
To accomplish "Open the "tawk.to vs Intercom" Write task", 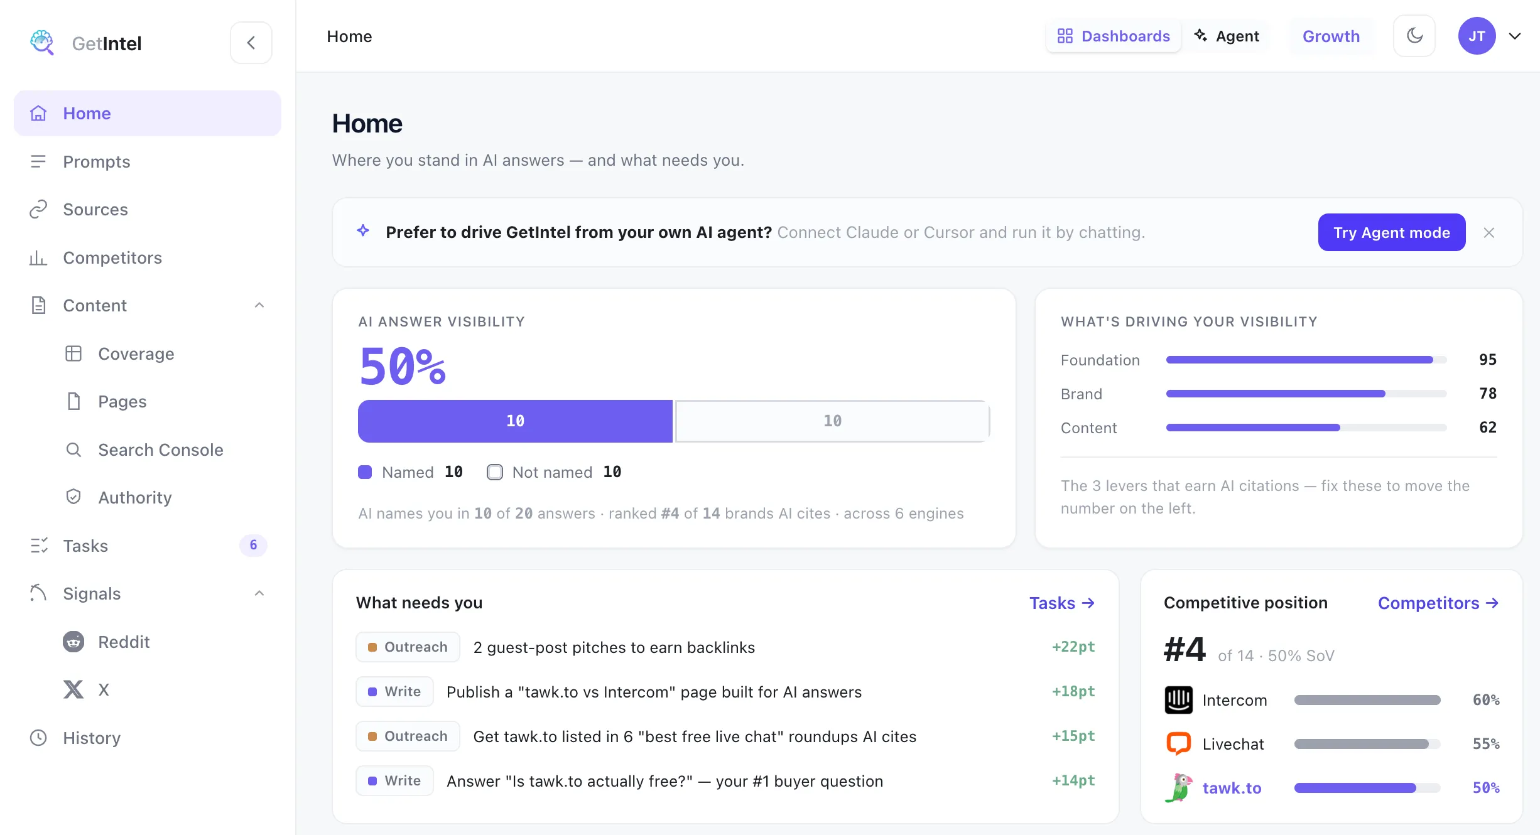I will point(725,692).
